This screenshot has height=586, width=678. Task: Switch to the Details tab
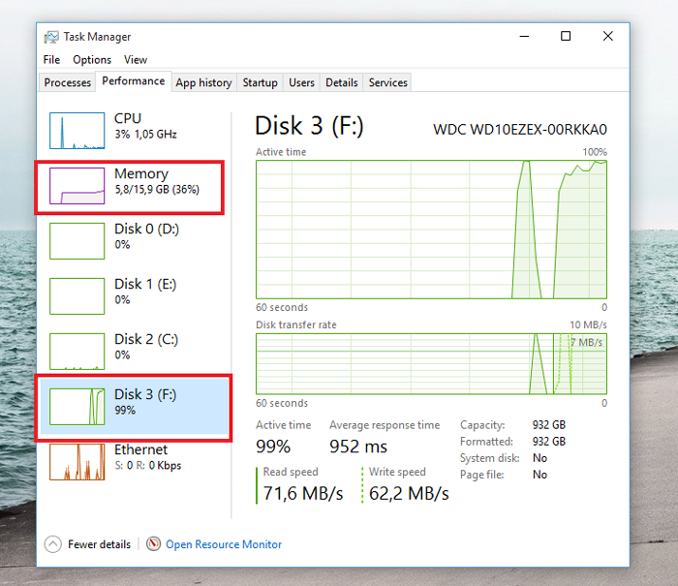(x=342, y=82)
